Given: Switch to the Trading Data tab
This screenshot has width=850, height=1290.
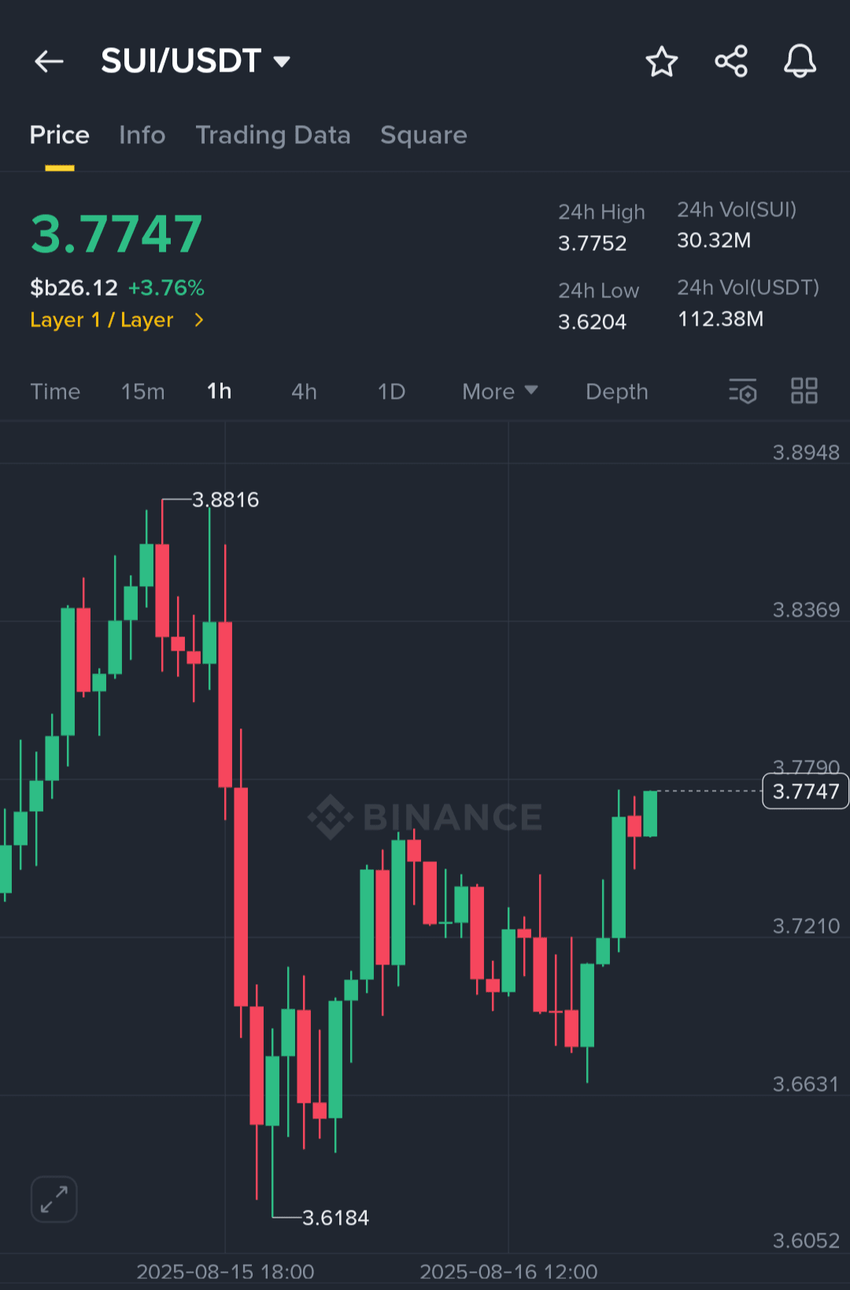Looking at the screenshot, I should tap(273, 135).
